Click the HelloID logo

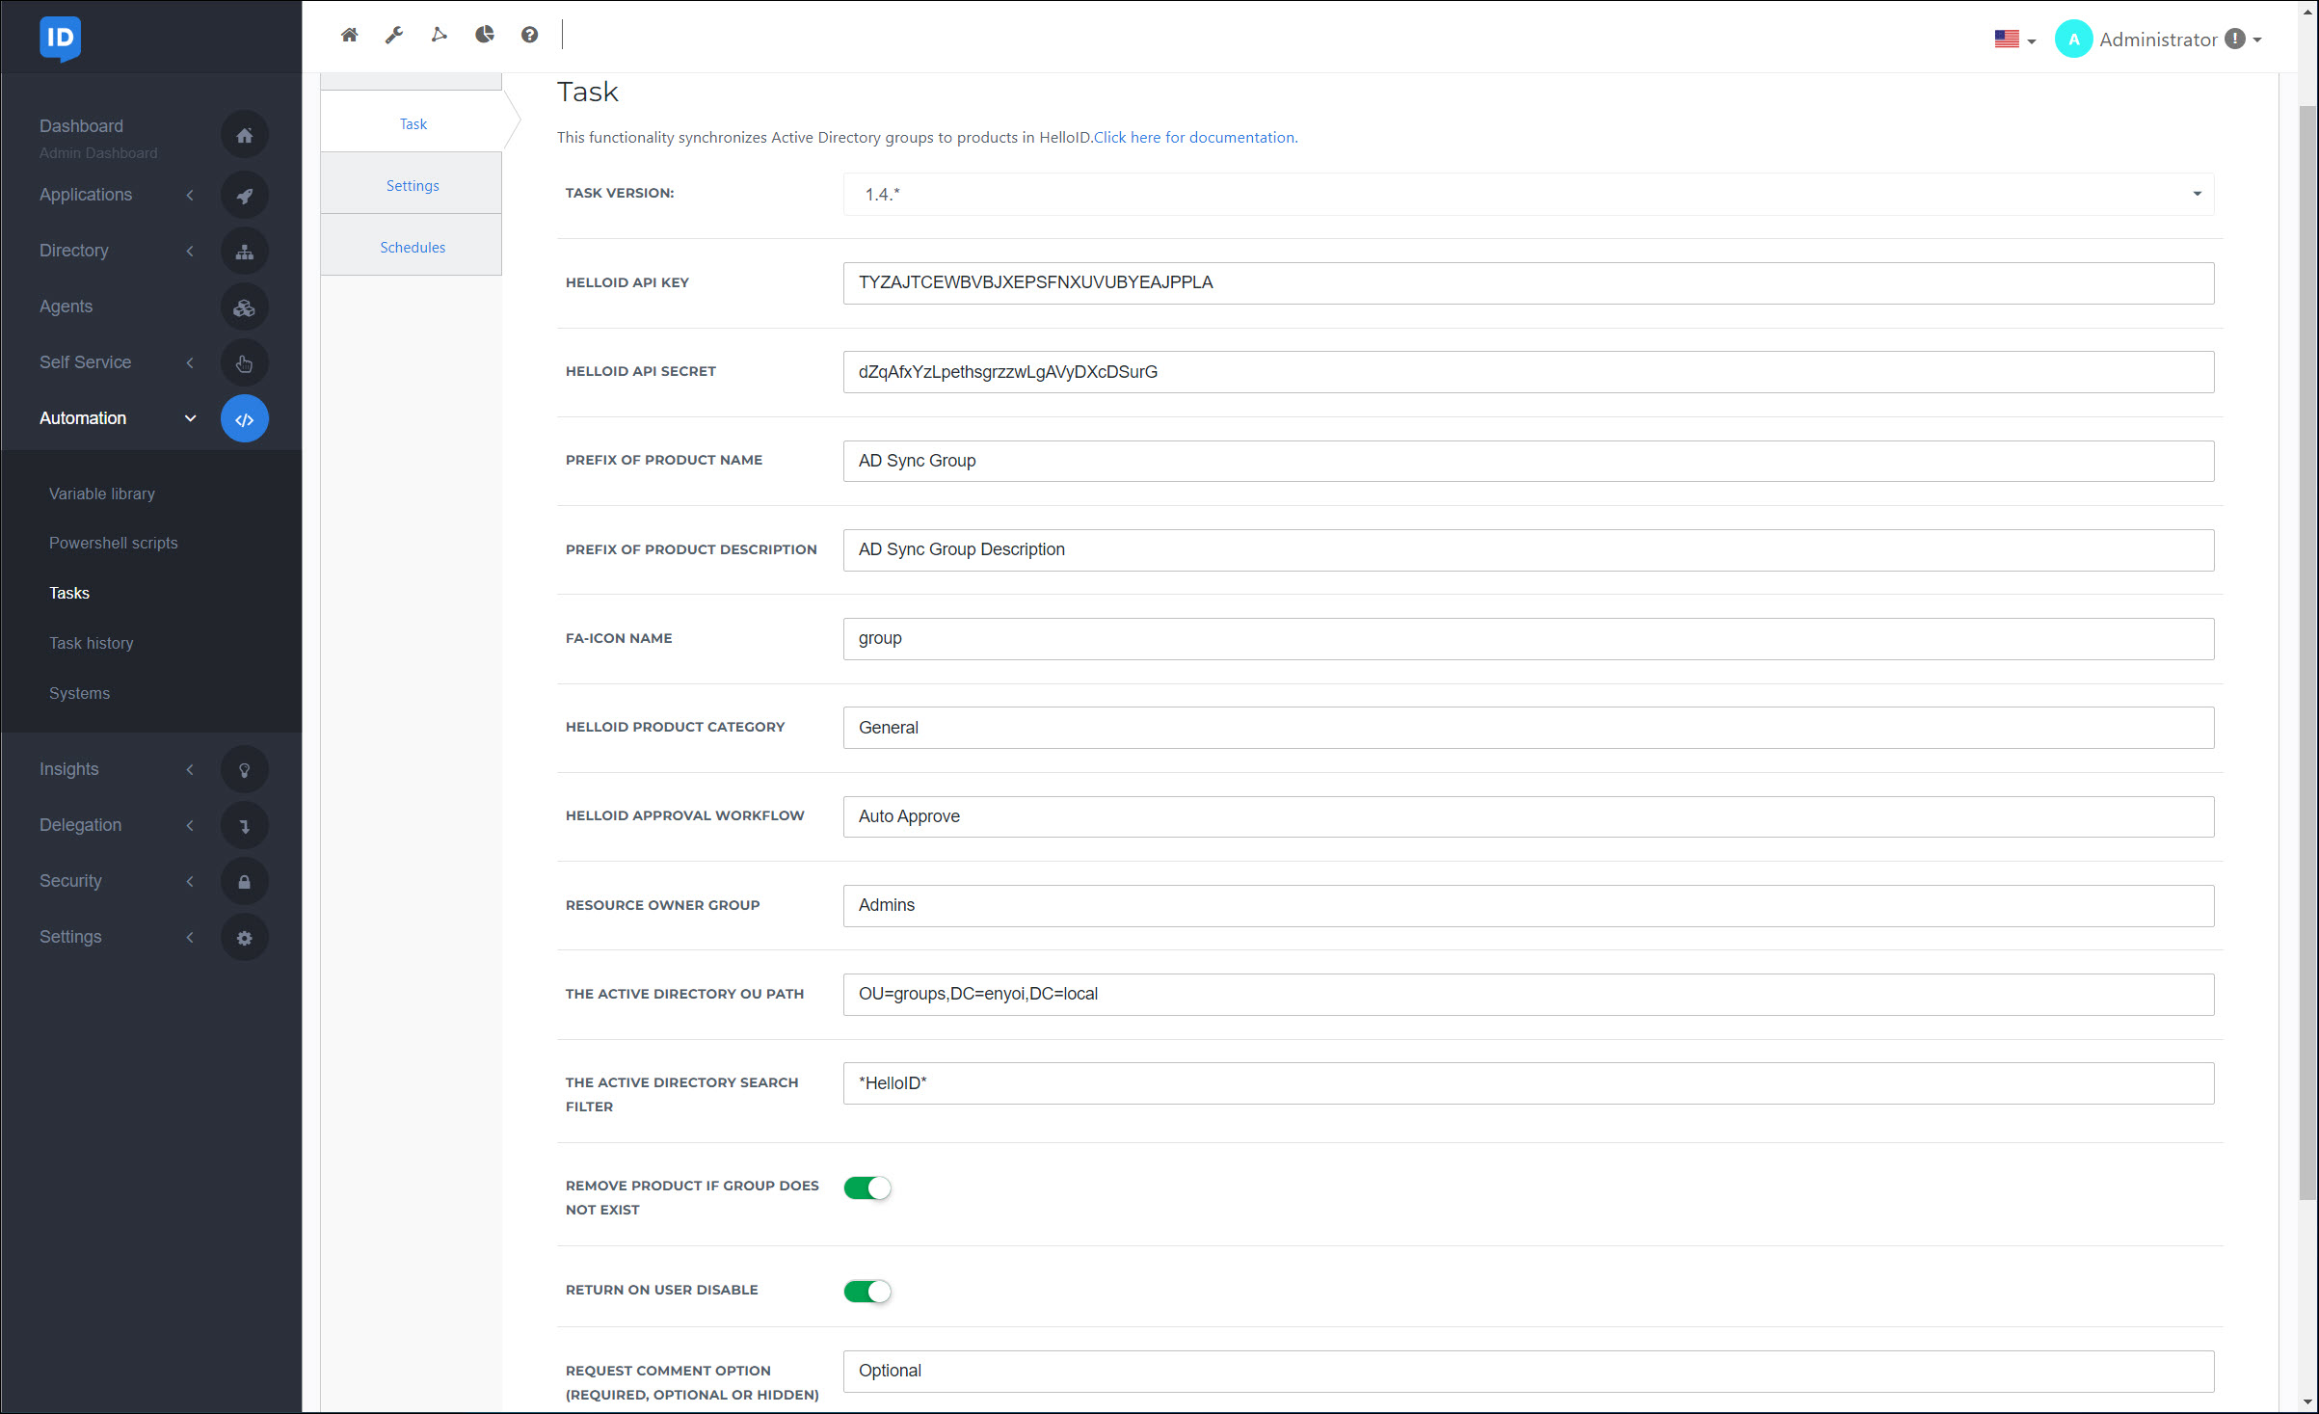coord(60,39)
